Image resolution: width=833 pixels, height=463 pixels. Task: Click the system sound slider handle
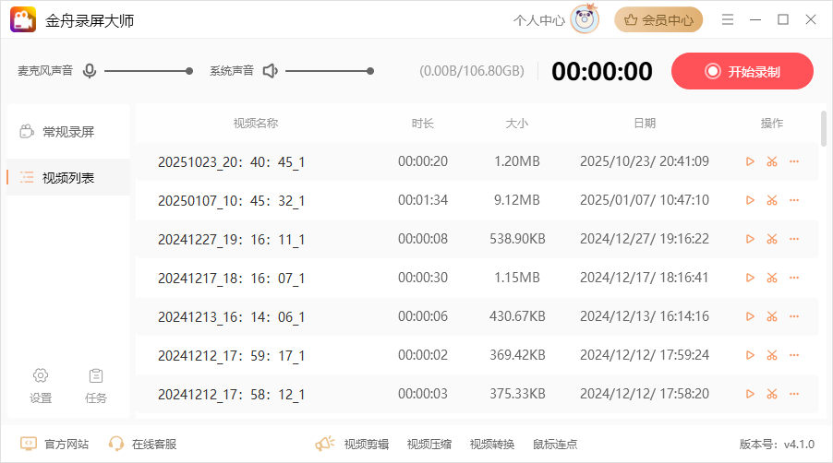click(370, 71)
